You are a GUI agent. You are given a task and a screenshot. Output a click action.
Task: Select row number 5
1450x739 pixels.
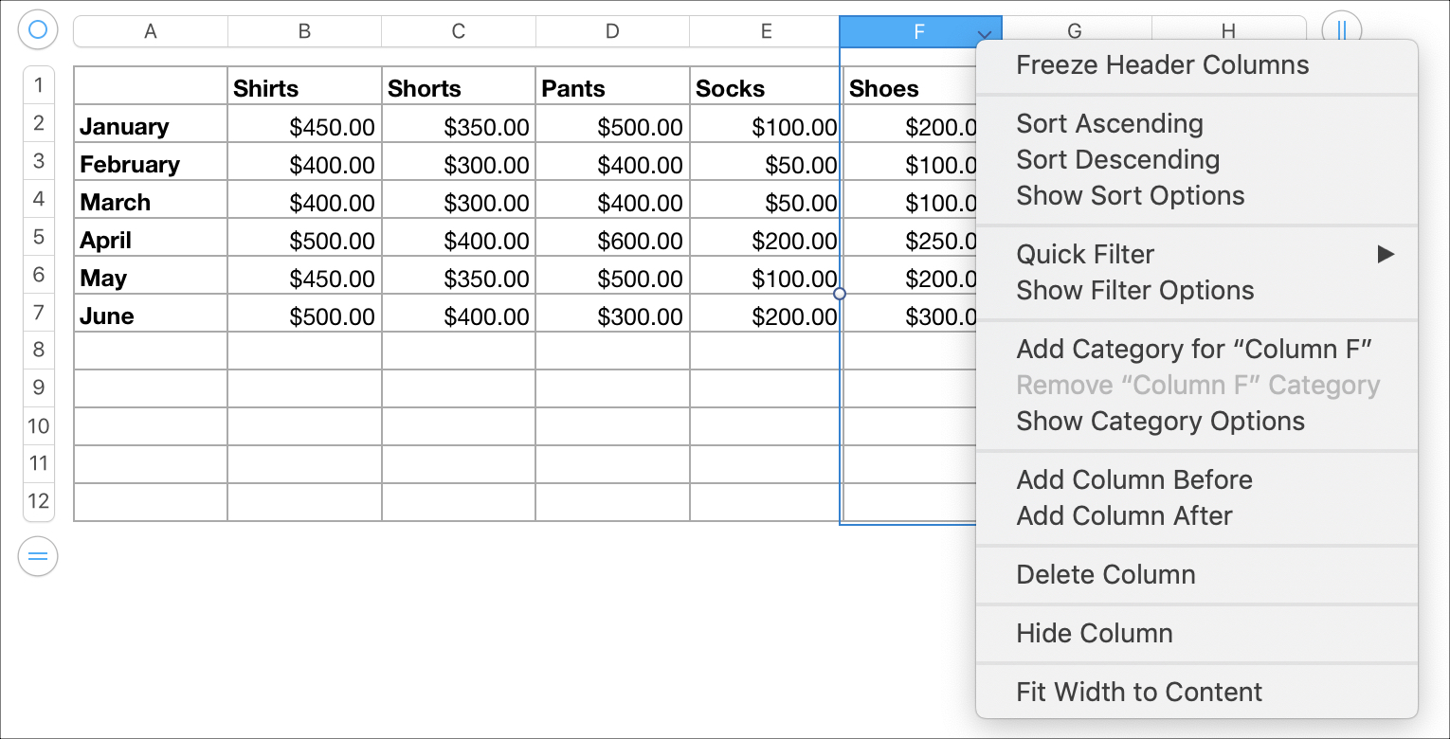coord(38,237)
